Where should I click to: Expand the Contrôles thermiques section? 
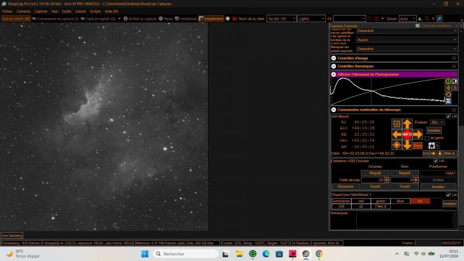333,66
